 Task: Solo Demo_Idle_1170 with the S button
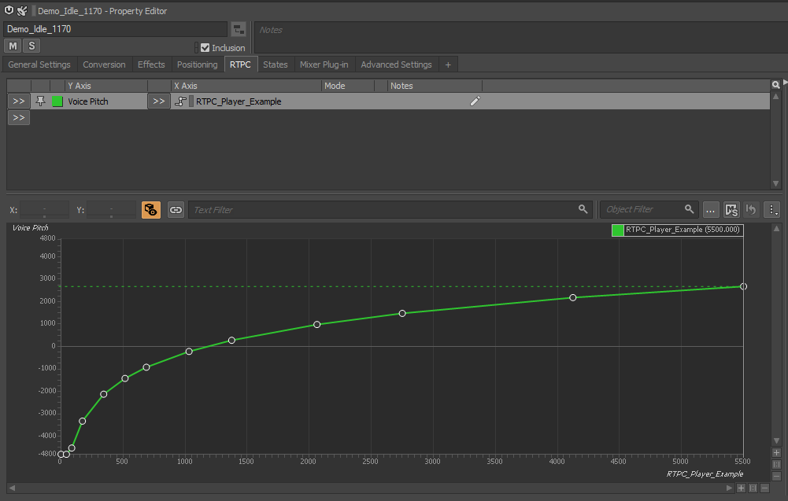[31, 46]
